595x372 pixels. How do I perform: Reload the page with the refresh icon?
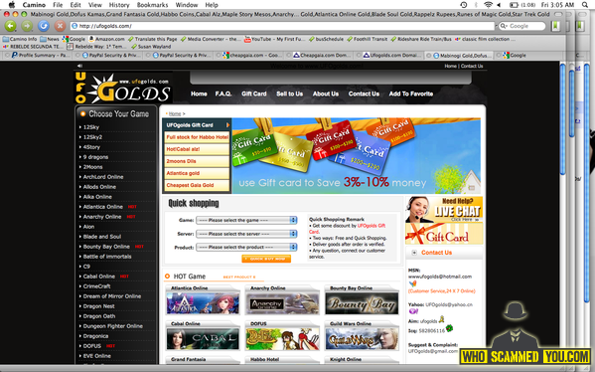click(x=44, y=26)
